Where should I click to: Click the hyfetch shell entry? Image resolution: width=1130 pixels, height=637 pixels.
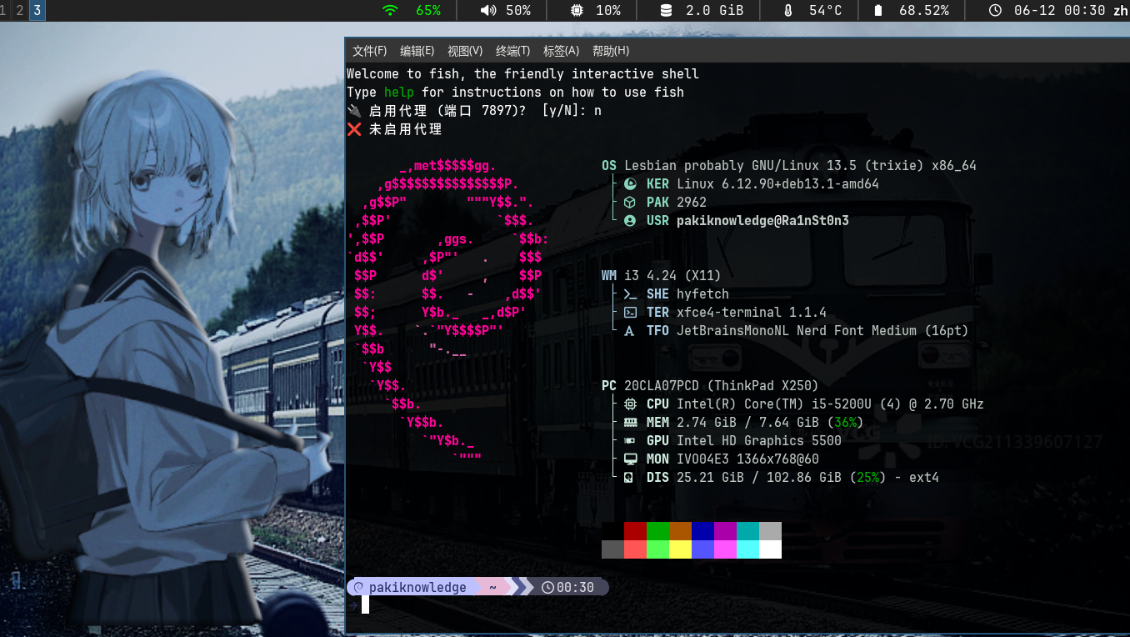[x=702, y=294]
